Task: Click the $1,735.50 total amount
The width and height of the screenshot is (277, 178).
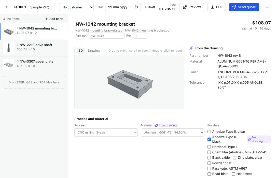Action: point(168,9)
